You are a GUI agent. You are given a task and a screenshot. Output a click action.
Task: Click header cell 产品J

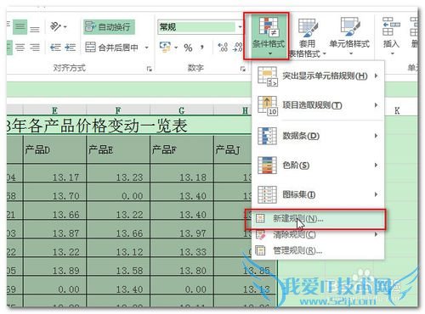(x=233, y=149)
